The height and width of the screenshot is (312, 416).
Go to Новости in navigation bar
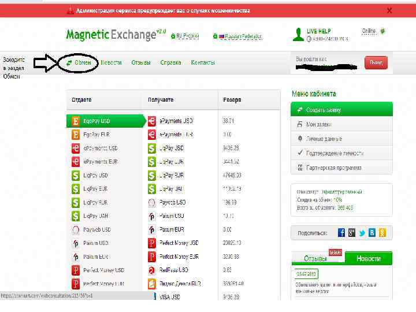tap(111, 62)
